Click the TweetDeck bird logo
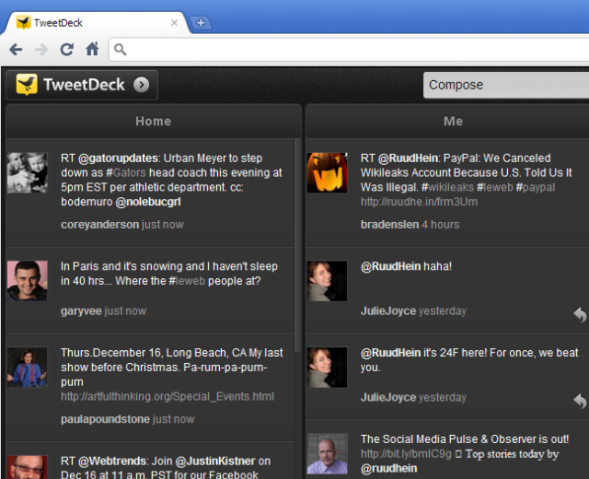The width and height of the screenshot is (589, 479). (x=27, y=85)
